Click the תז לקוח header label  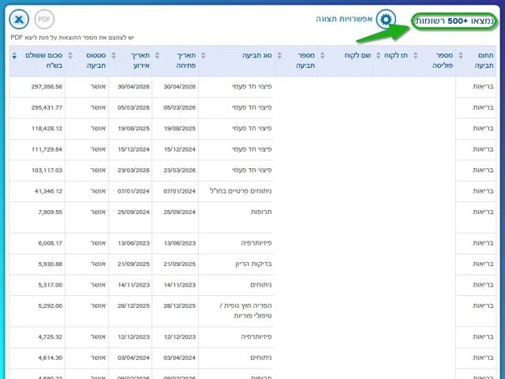pyautogui.click(x=396, y=55)
